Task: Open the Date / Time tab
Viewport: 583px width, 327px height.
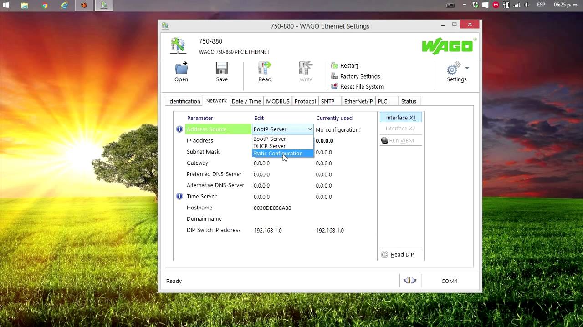Action: tap(246, 101)
